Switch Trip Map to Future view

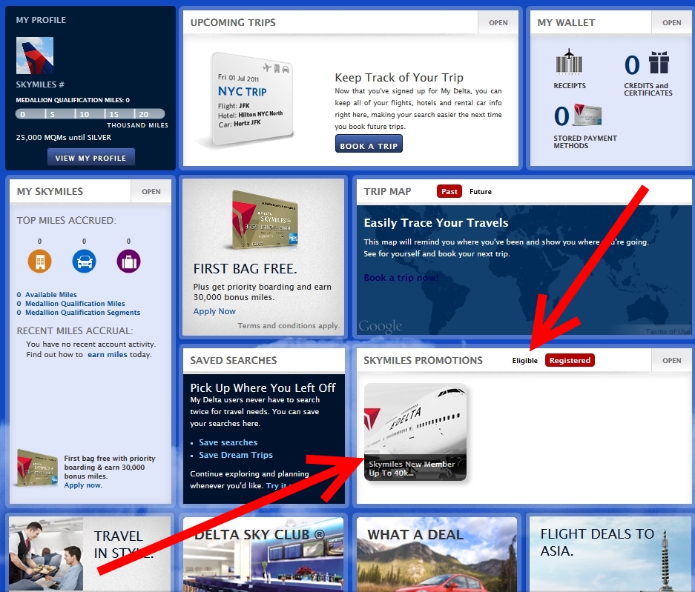[x=481, y=191]
